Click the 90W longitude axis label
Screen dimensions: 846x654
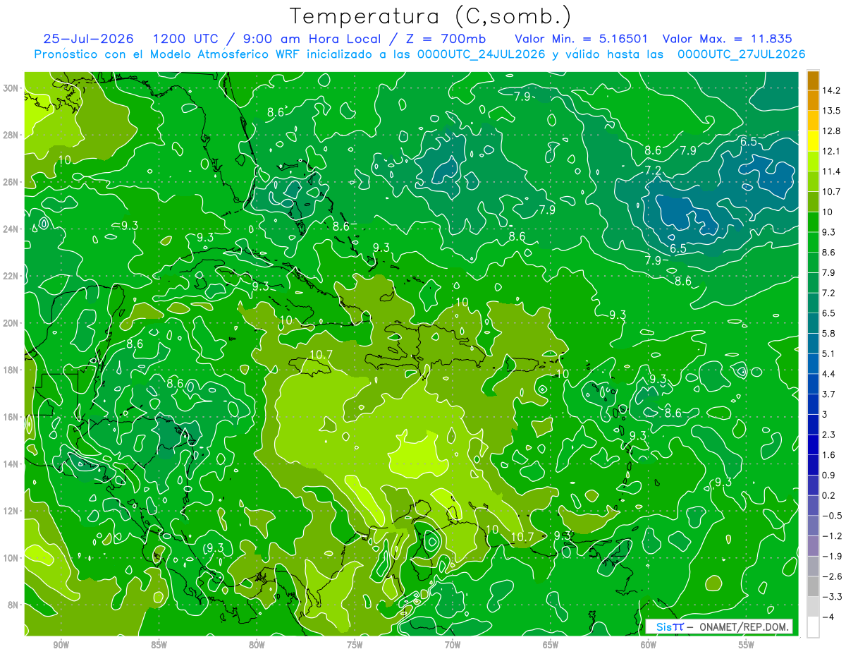click(x=61, y=645)
